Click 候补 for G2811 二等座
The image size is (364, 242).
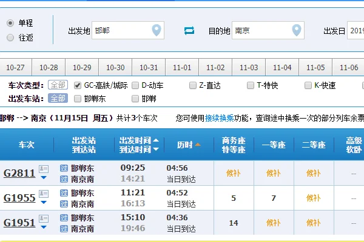tap(314, 173)
